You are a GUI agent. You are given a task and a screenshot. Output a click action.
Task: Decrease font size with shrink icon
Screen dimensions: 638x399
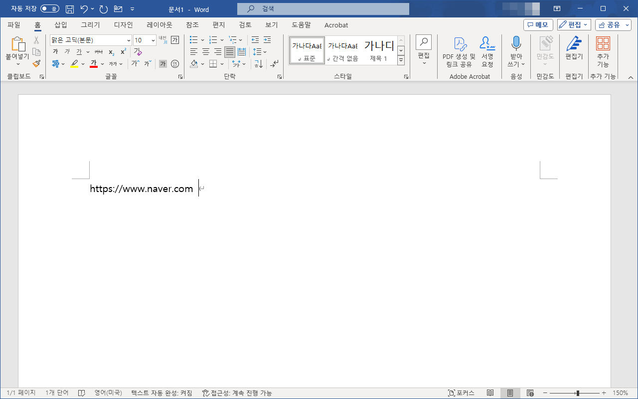(147, 64)
